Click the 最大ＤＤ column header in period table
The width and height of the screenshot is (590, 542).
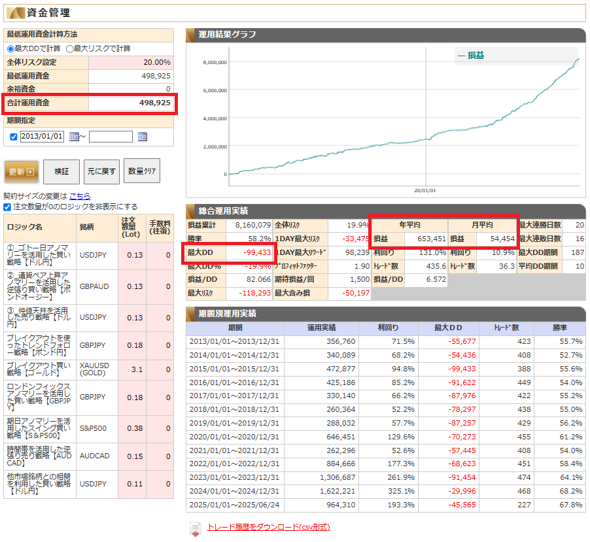(x=448, y=328)
